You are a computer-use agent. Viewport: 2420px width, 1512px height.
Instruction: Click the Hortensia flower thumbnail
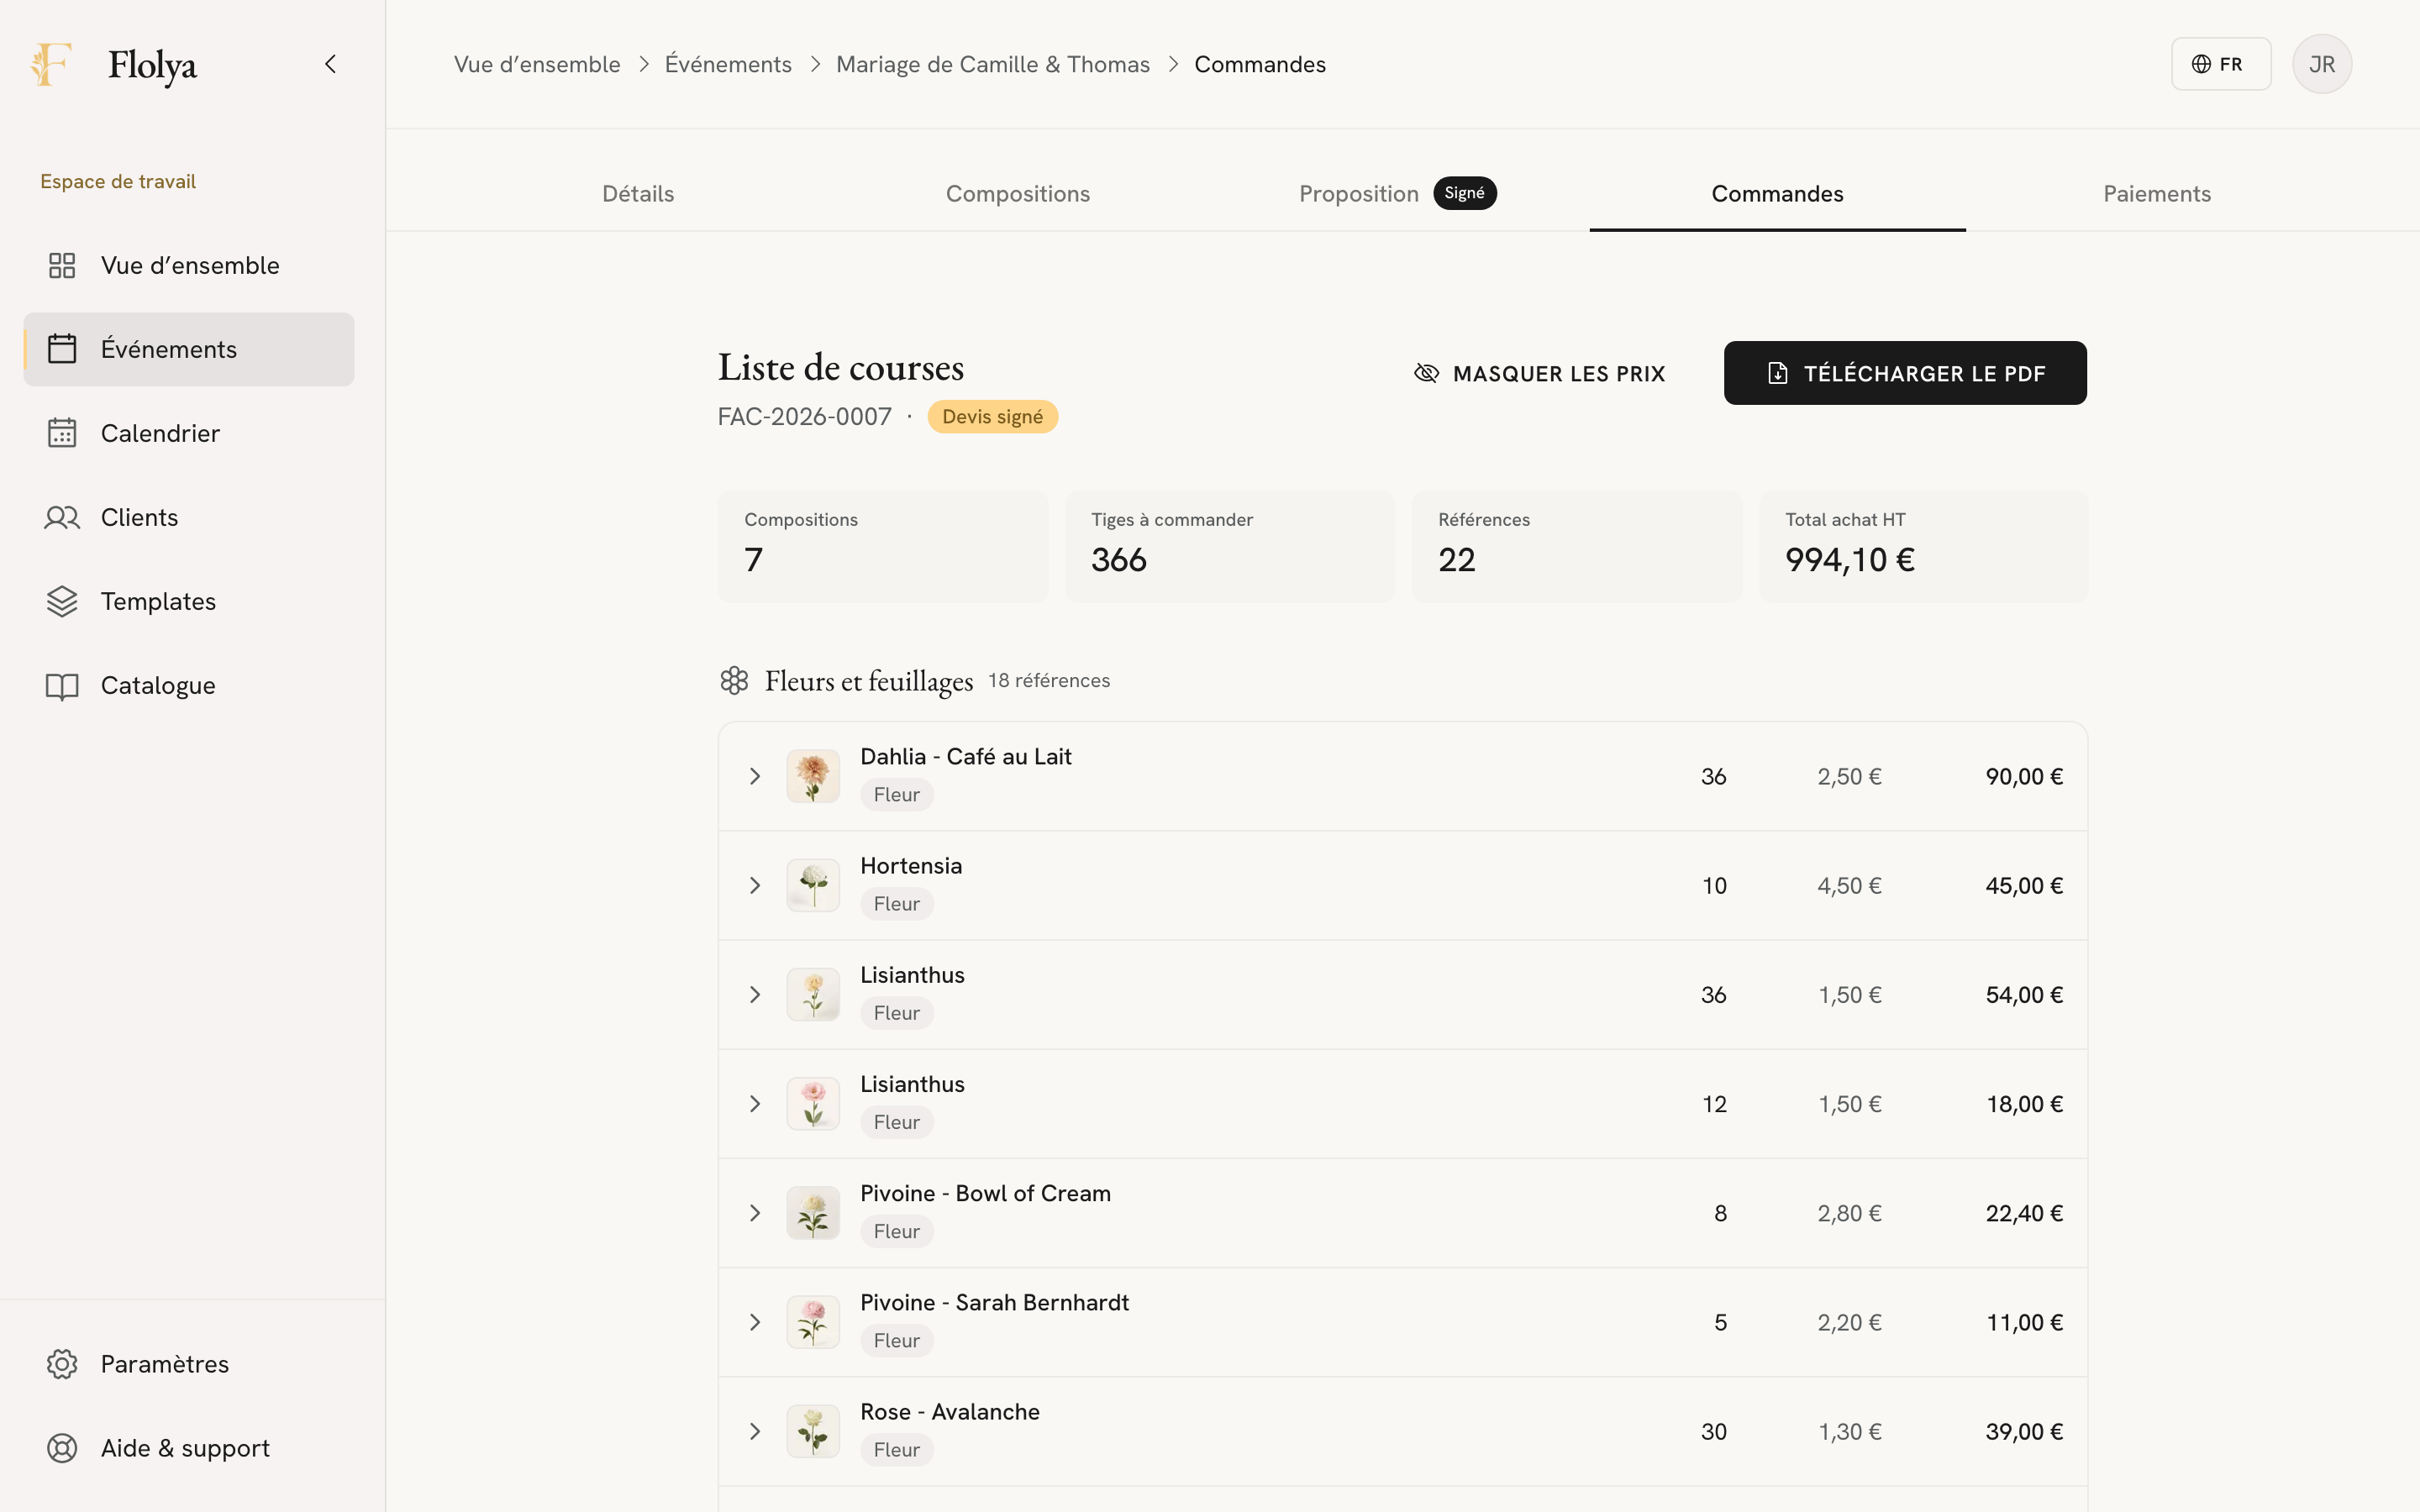click(x=813, y=885)
